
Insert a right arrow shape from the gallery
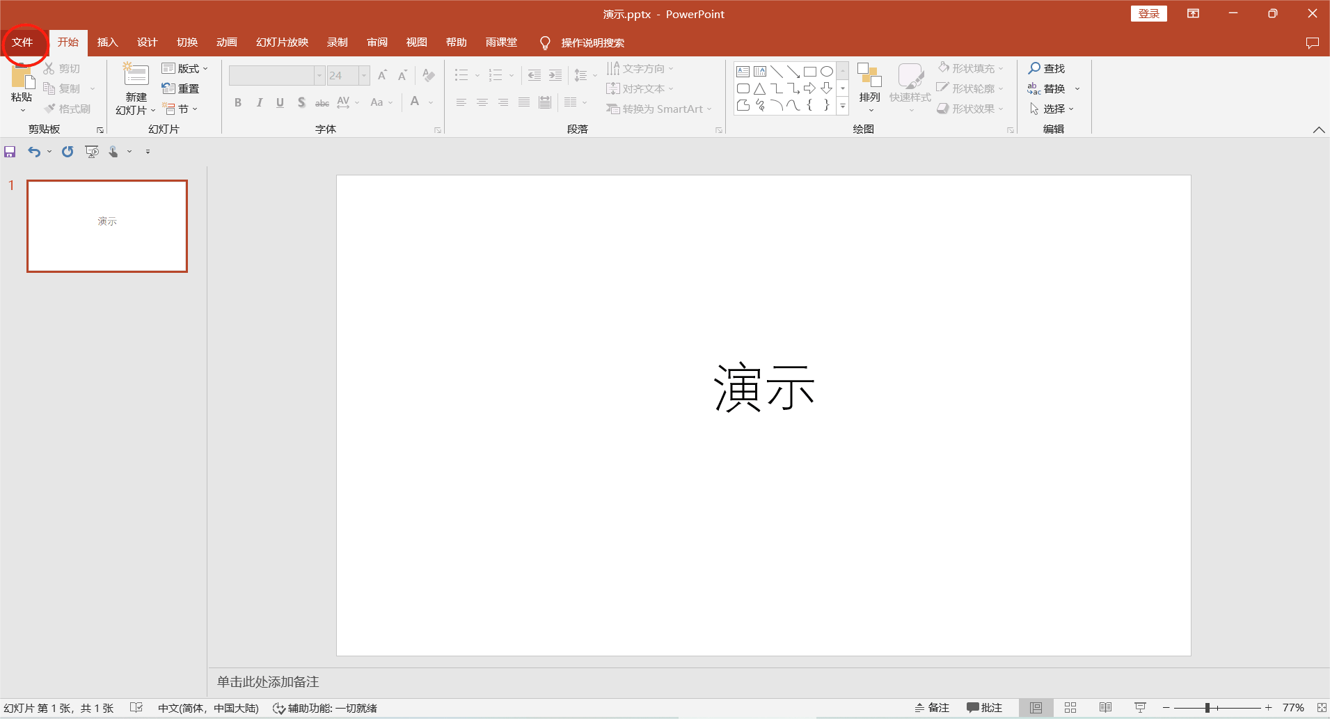point(809,88)
